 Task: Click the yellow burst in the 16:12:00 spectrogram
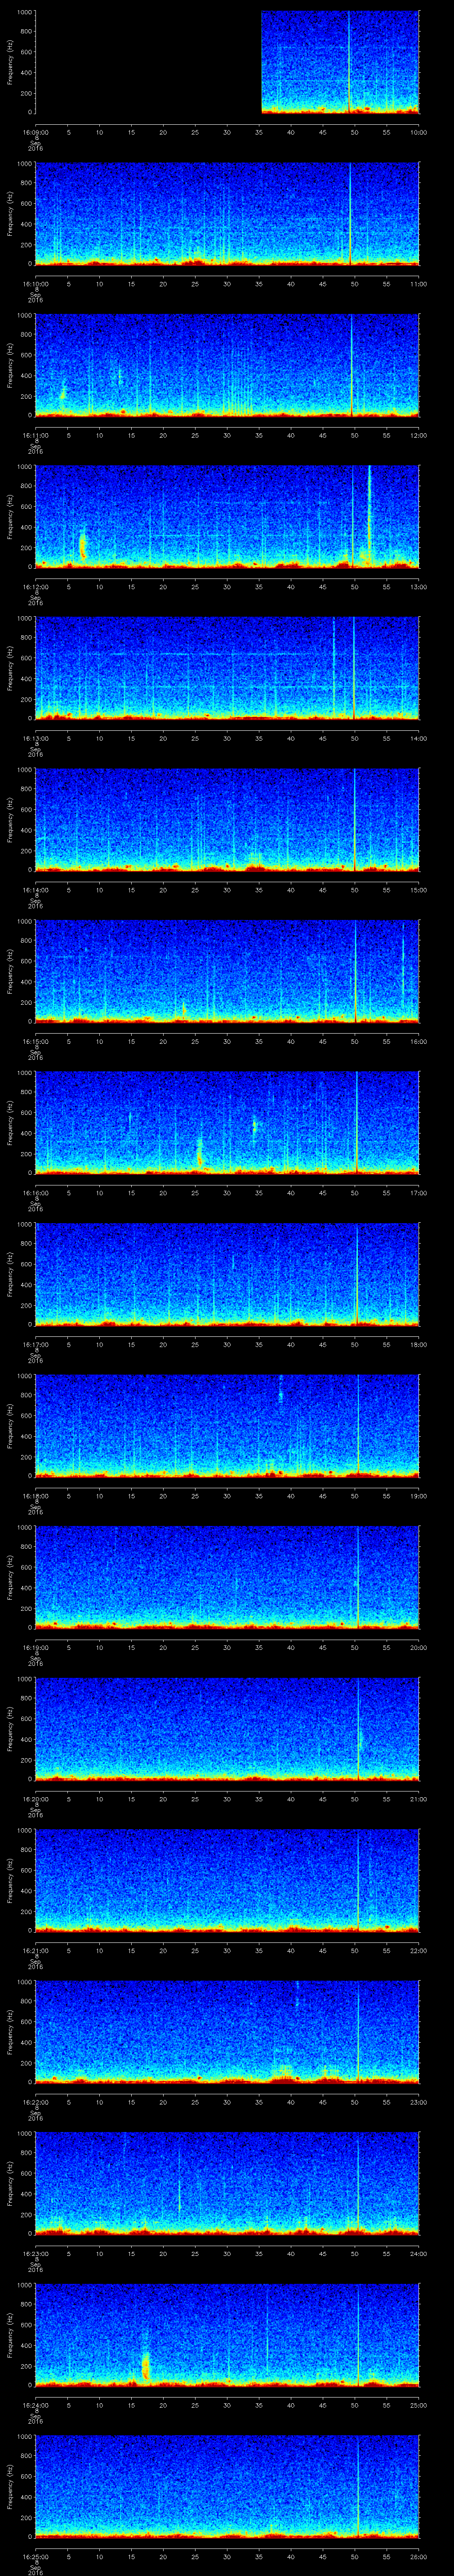pyautogui.click(x=83, y=545)
